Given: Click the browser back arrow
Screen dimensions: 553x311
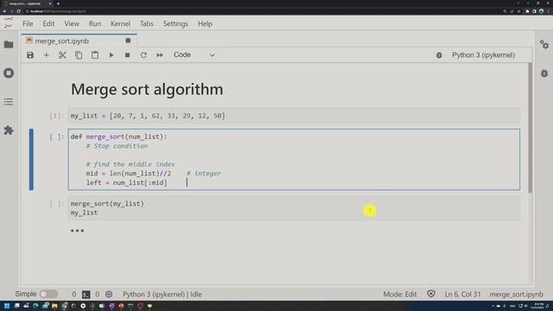Looking at the screenshot, I should (4, 11).
